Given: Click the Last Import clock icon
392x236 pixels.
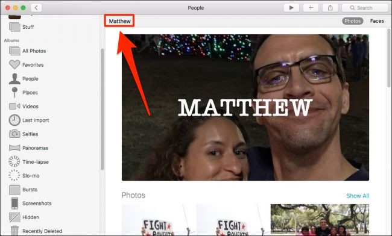Looking at the screenshot, I should point(14,120).
